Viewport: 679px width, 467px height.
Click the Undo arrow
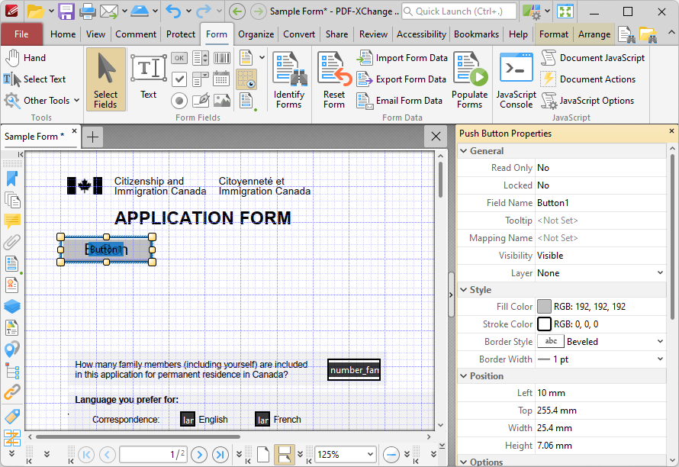(174, 11)
